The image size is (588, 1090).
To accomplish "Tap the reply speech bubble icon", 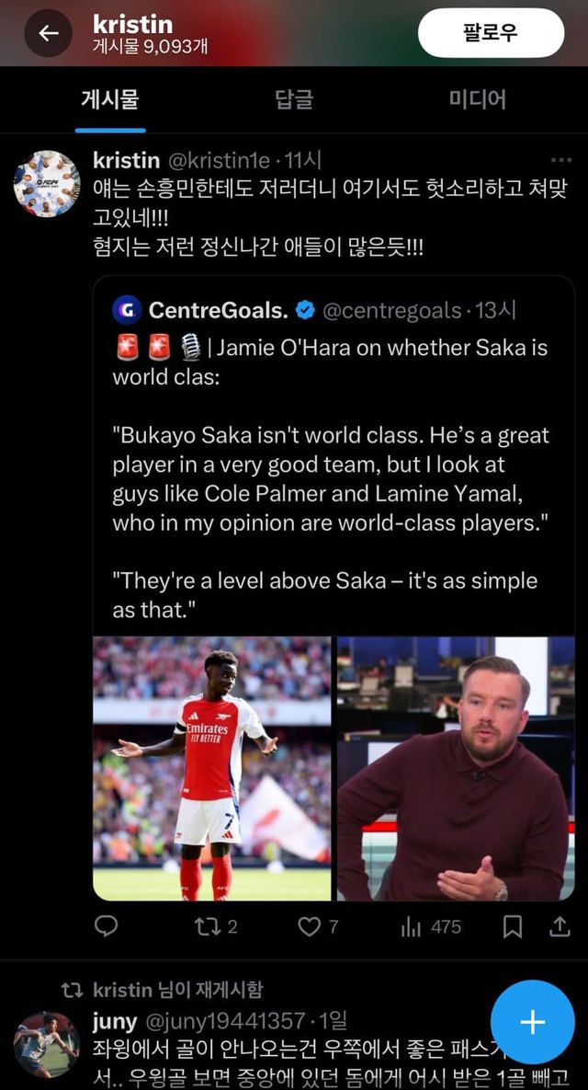I will pos(107,926).
